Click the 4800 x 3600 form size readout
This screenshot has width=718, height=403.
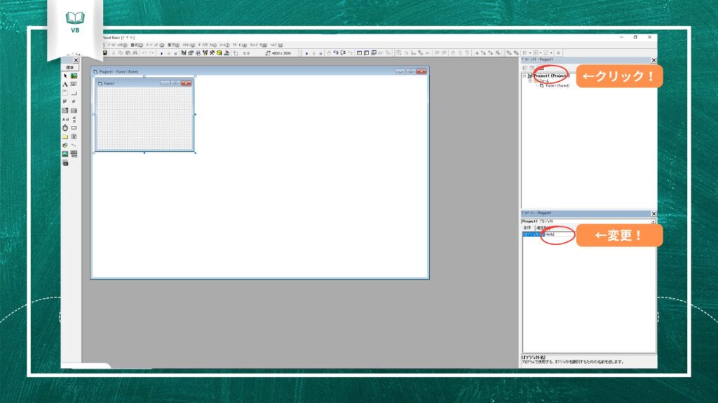pyautogui.click(x=282, y=53)
